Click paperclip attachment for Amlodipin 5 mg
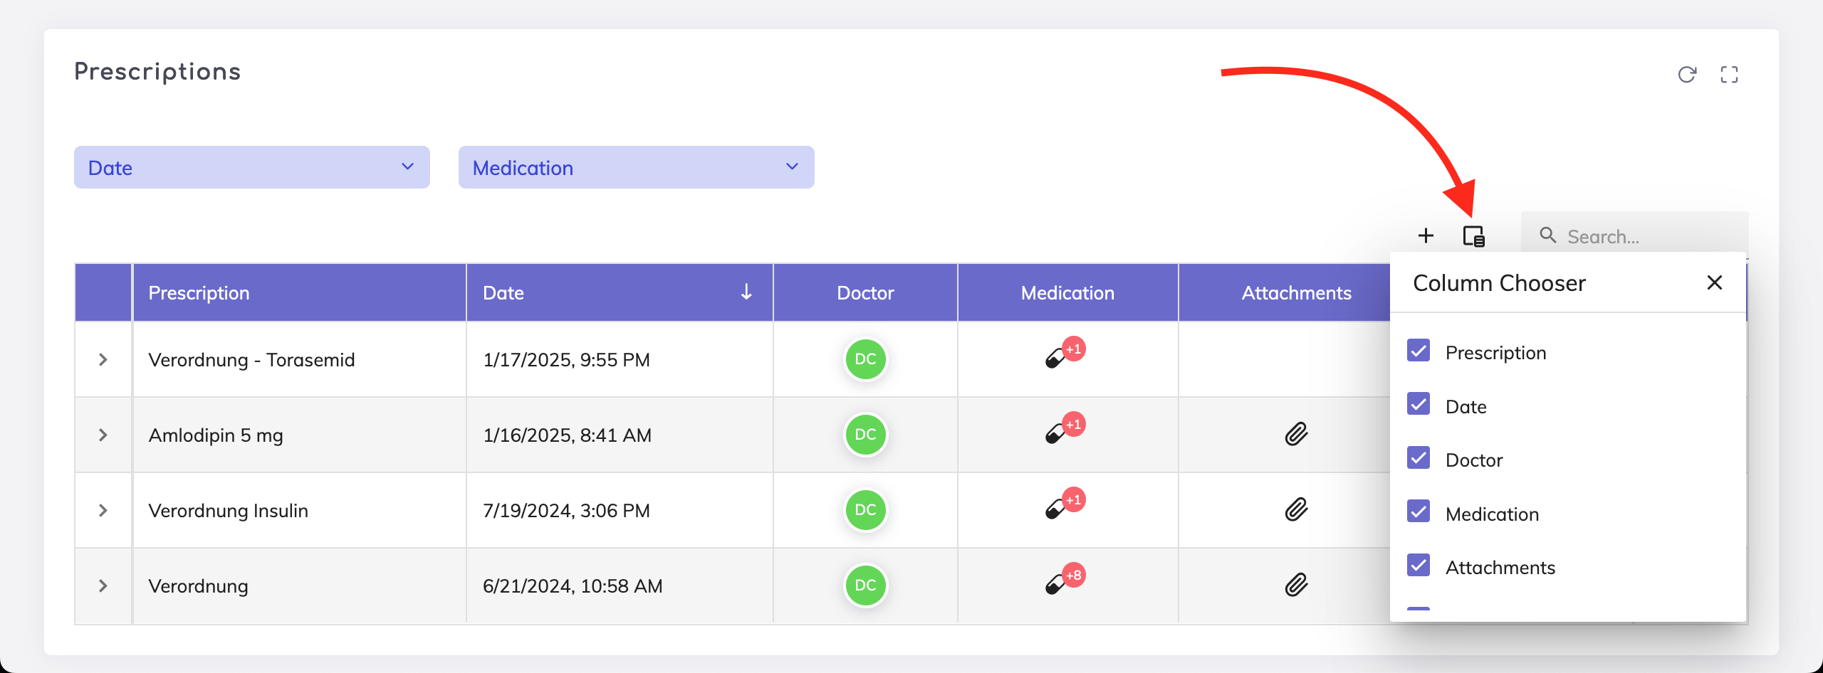The width and height of the screenshot is (1823, 673). click(1296, 434)
